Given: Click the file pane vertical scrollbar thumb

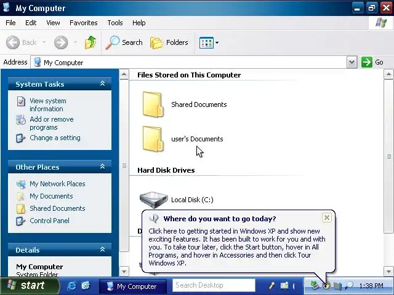Looking at the screenshot, I should 388,157.
